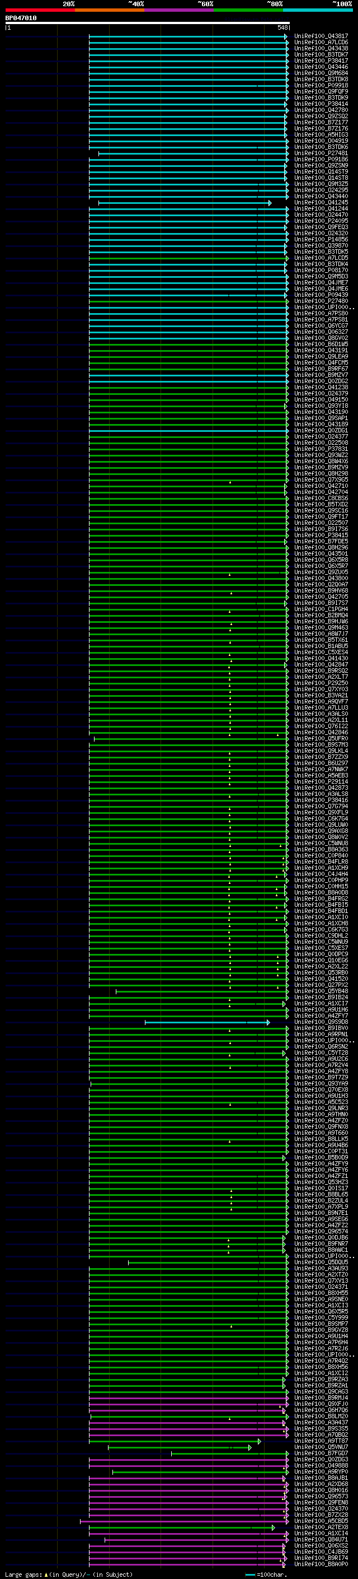Select hit UniRef100_P38414
Image resolution: width=358 pixels, height=1579 pixels.
click(x=321, y=104)
